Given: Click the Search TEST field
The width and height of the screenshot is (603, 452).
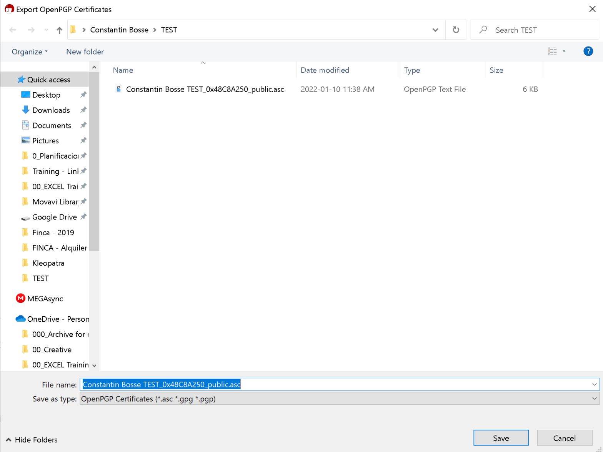Looking at the screenshot, I should (535, 30).
